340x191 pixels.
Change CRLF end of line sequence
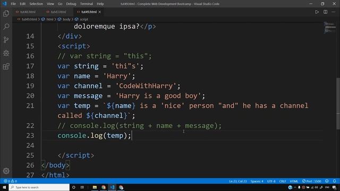pyautogui.click(x=283, y=181)
